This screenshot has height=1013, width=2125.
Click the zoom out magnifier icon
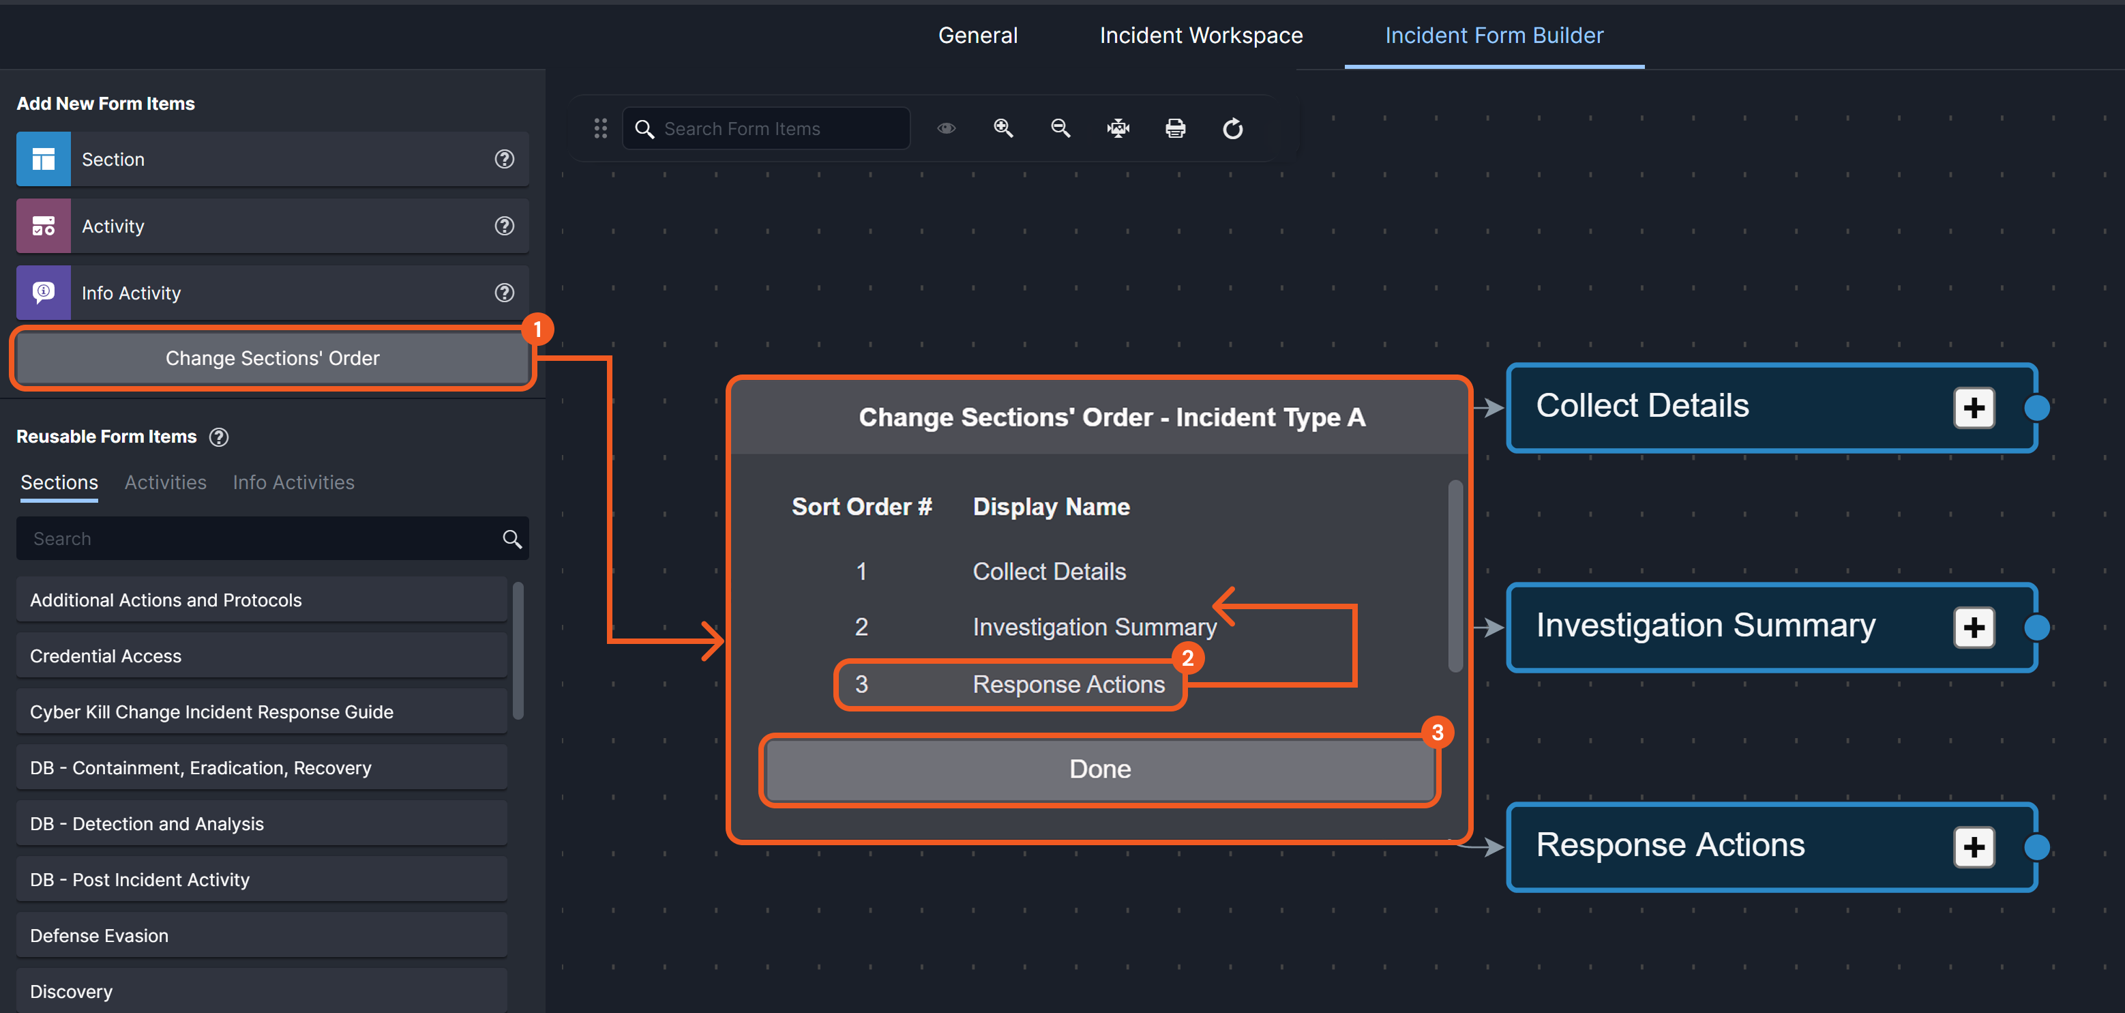click(1060, 129)
